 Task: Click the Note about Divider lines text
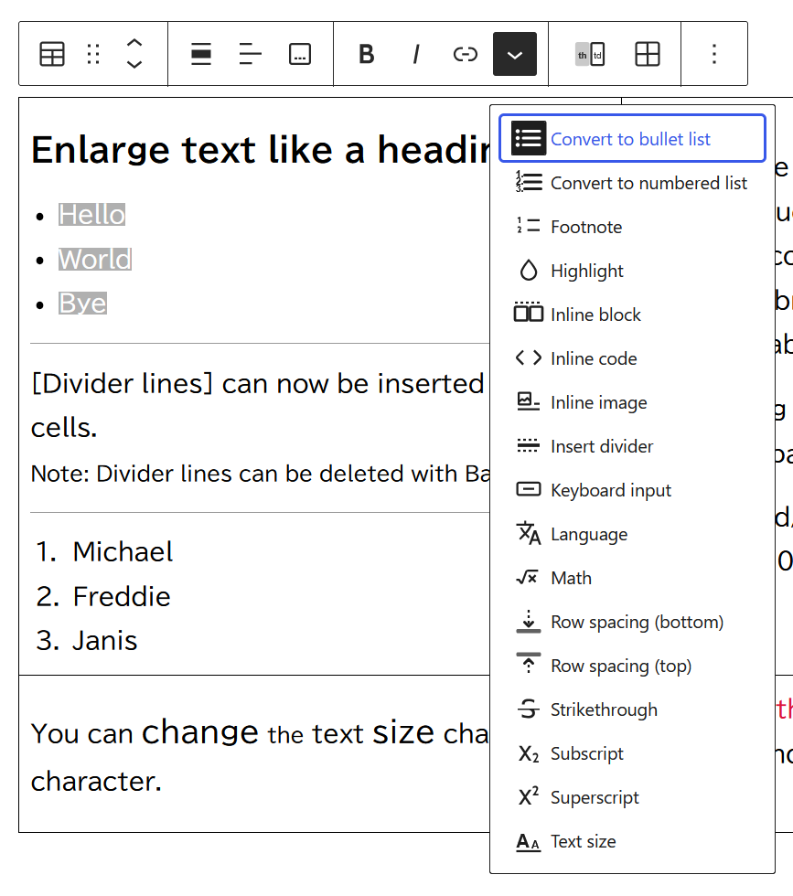[x=260, y=474]
